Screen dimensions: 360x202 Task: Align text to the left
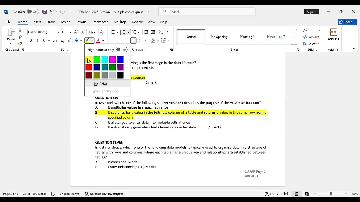(x=113, y=41)
